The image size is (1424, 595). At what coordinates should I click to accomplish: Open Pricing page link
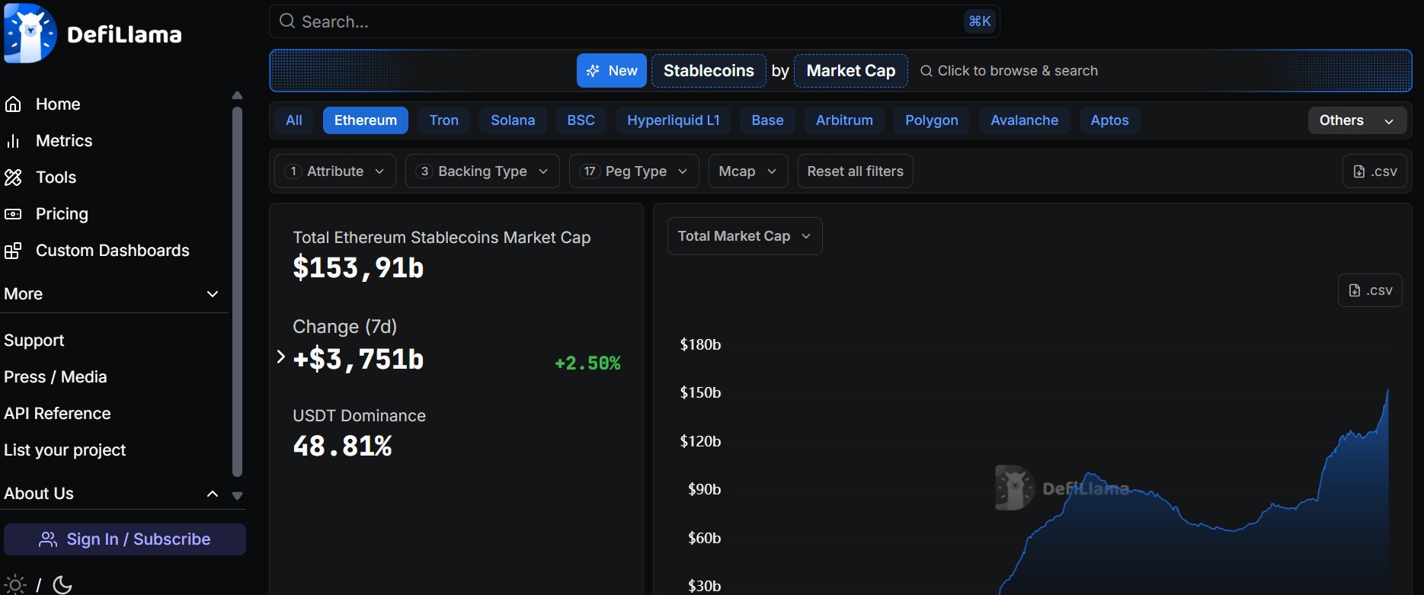pos(62,214)
